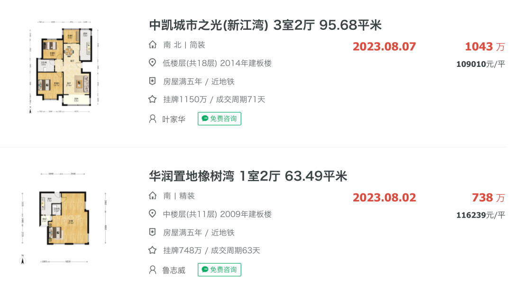Click agent person icon next to 鲁志威
Viewport: 512px width, 292px height.
click(x=153, y=270)
